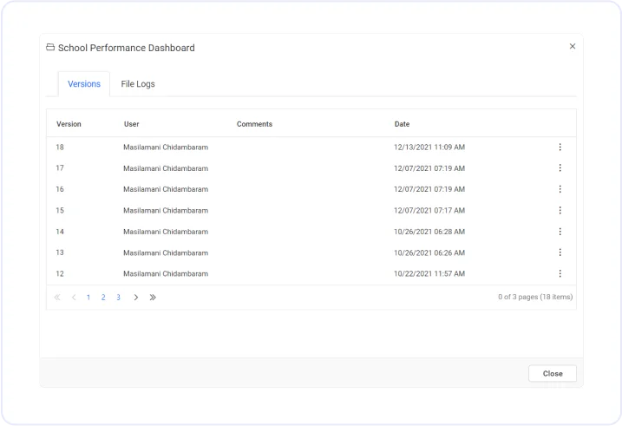Select version number 18 cell

(60, 147)
